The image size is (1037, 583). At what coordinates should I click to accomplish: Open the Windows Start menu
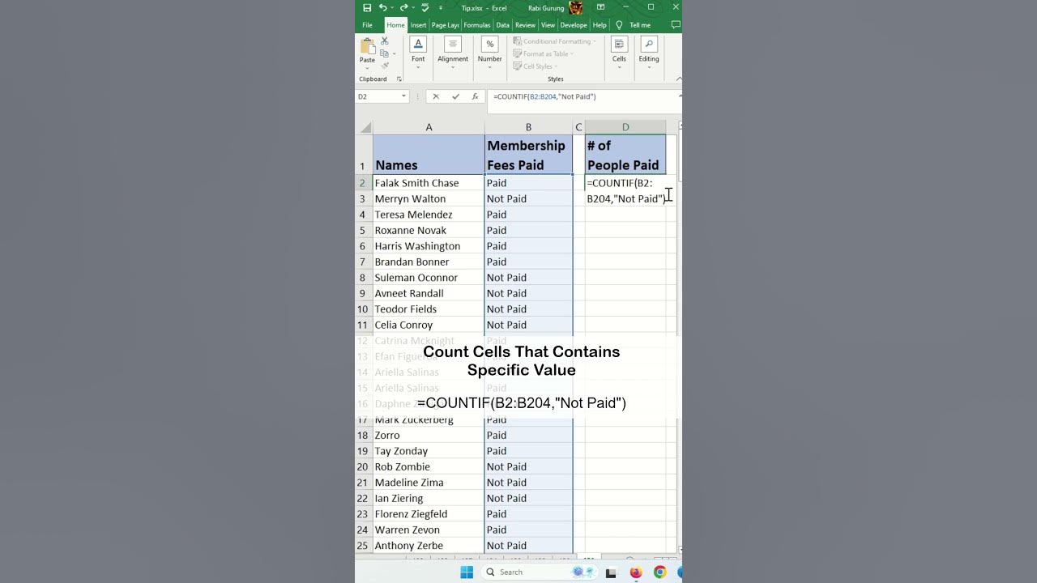tap(467, 572)
